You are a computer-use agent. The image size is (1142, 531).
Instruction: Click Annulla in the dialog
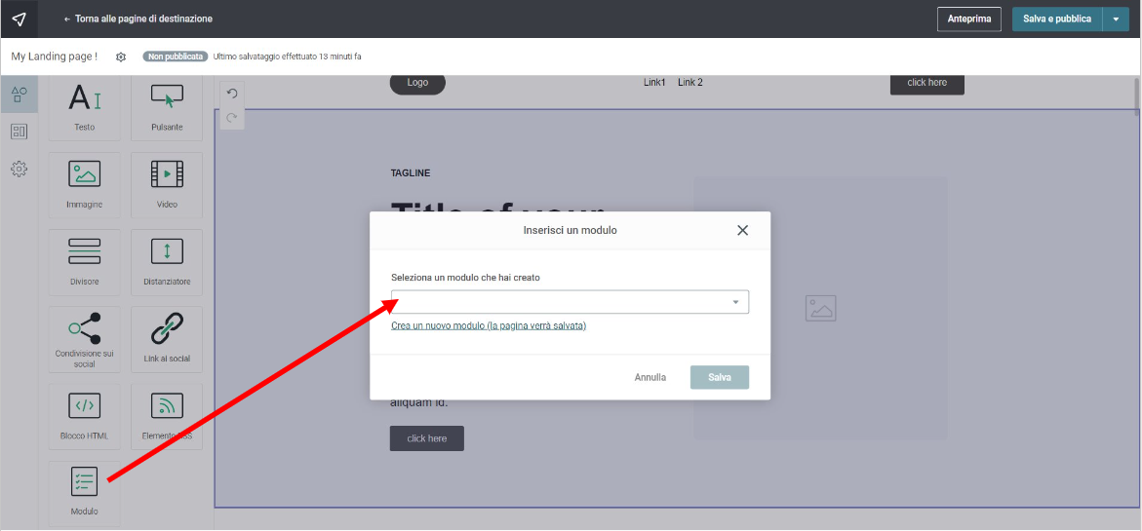click(650, 377)
